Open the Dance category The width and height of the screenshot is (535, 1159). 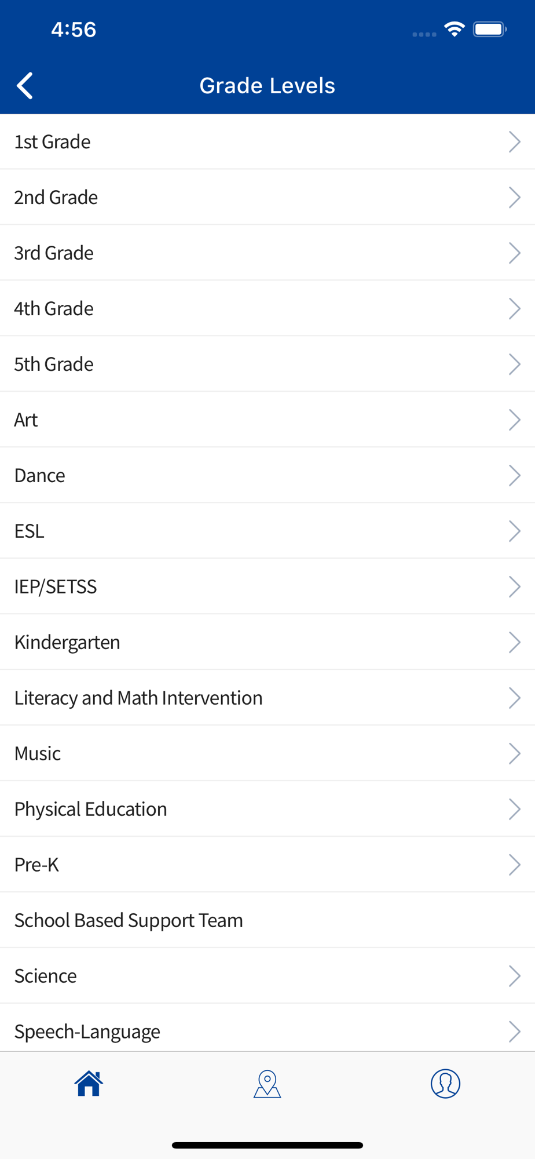(x=267, y=476)
